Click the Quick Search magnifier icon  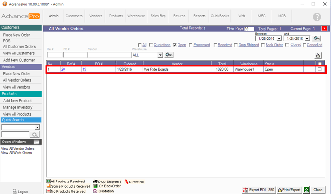[x=36, y=135]
